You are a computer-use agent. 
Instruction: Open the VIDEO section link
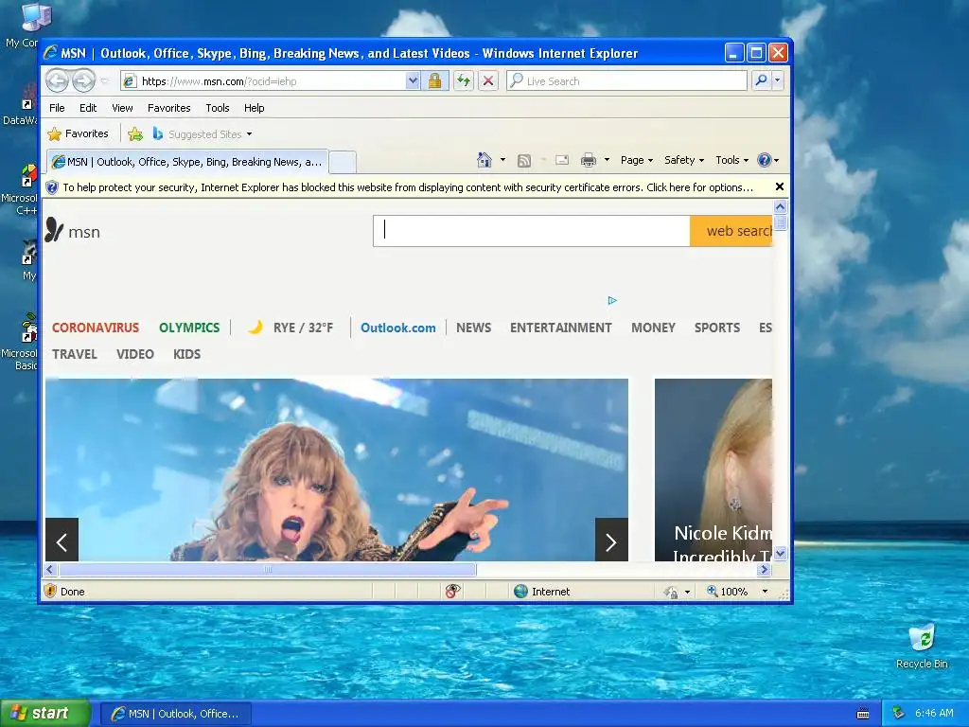(134, 354)
